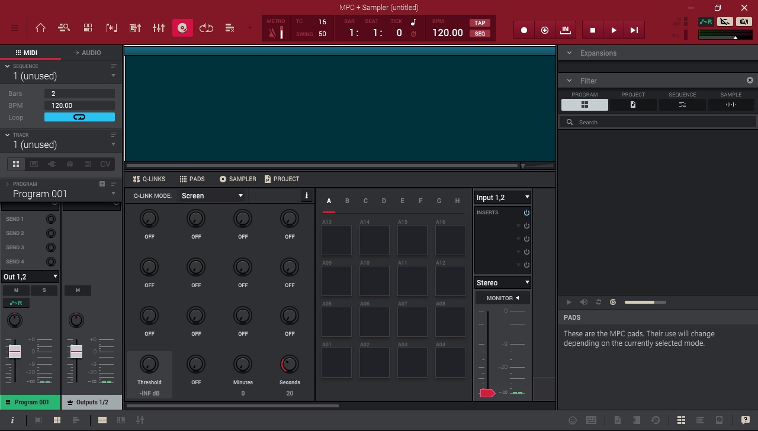Select the drum program track type icon

(x=17, y=164)
